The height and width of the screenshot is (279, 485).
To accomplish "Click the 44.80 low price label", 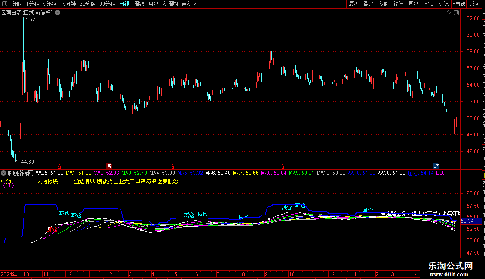I will [27, 162].
